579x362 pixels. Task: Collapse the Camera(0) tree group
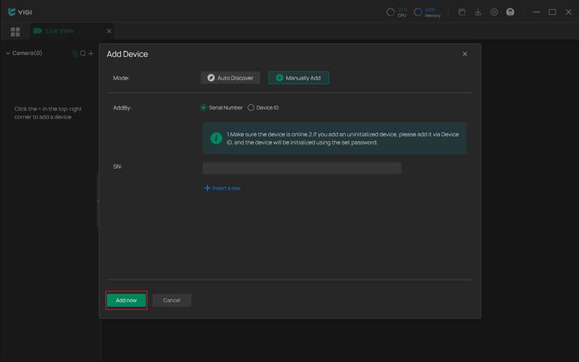point(8,53)
